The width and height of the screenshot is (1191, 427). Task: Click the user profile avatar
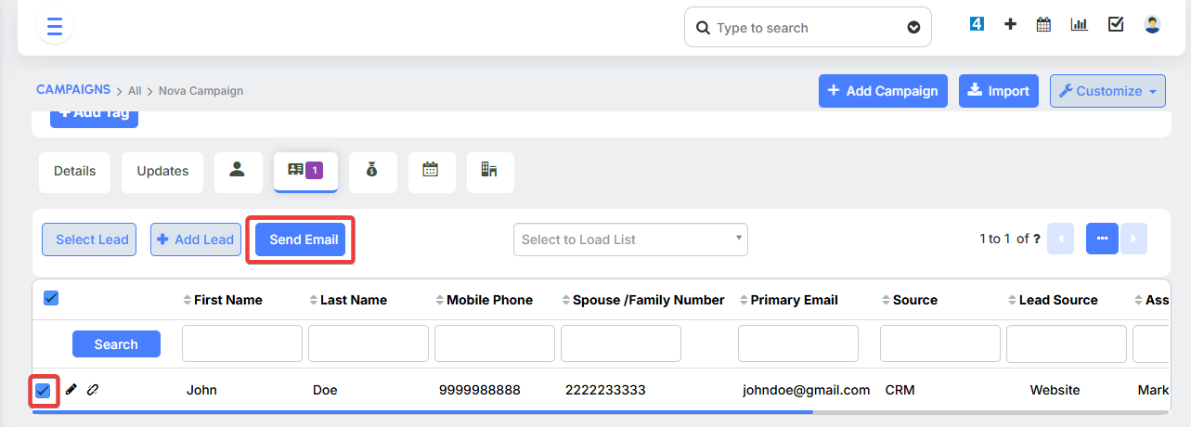(1152, 24)
